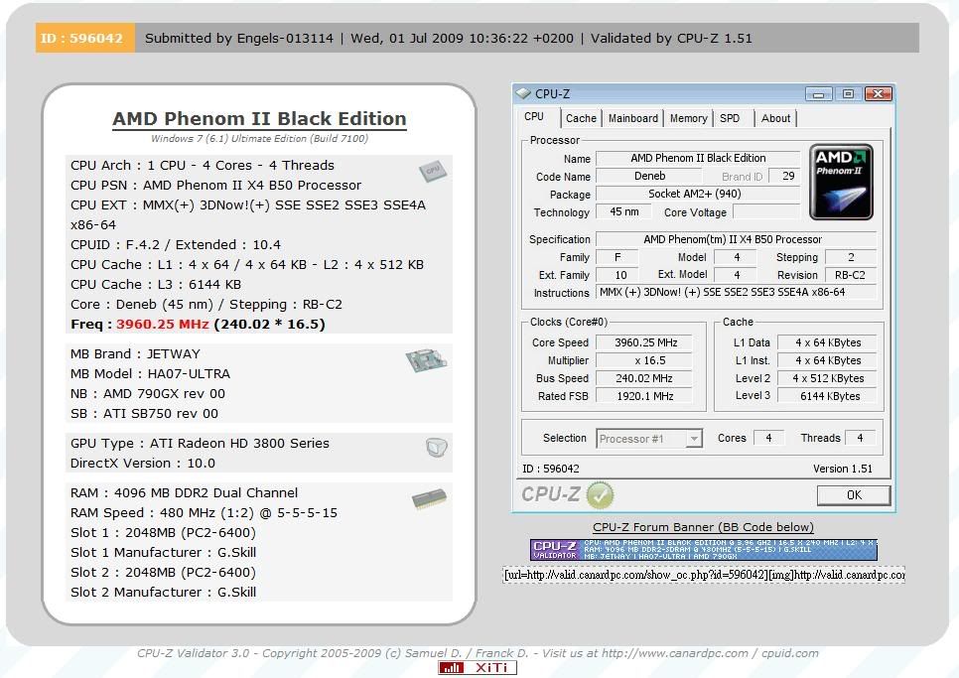This screenshot has height=678, width=959.
Task: Click the Level 3 cache value '6144 KBytes'
Action: click(828, 395)
